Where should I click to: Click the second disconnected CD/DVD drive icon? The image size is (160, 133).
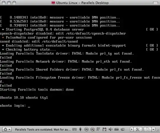(x=92, y=129)
